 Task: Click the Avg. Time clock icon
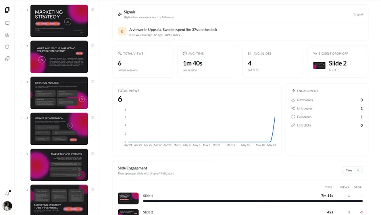coord(185,54)
